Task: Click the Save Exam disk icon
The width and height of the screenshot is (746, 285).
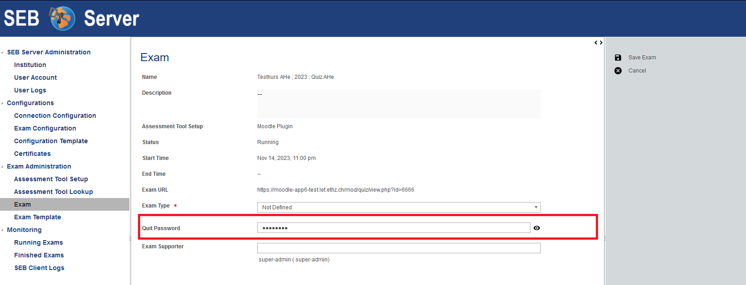Action: pyautogui.click(x=618, y=58)
